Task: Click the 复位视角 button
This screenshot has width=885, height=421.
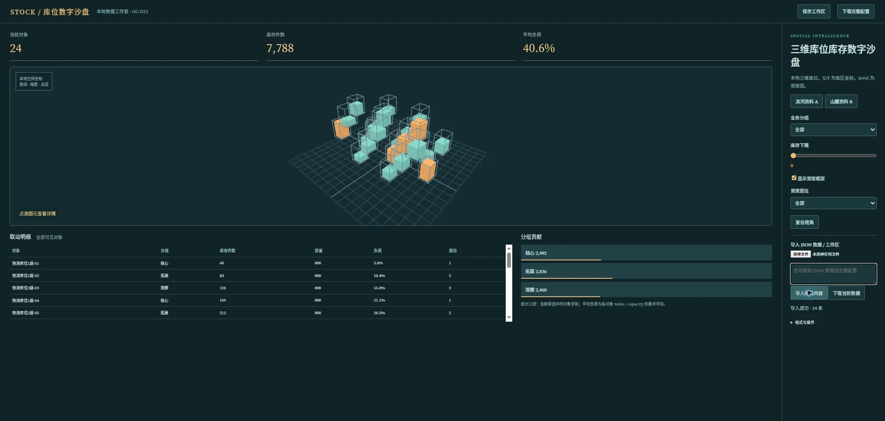Action: coord(804,222)
